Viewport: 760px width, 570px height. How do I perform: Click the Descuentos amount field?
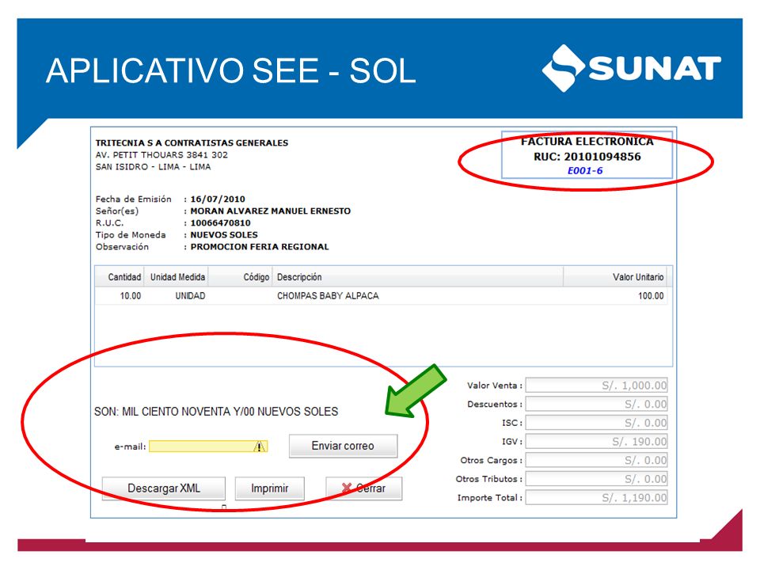597,404
